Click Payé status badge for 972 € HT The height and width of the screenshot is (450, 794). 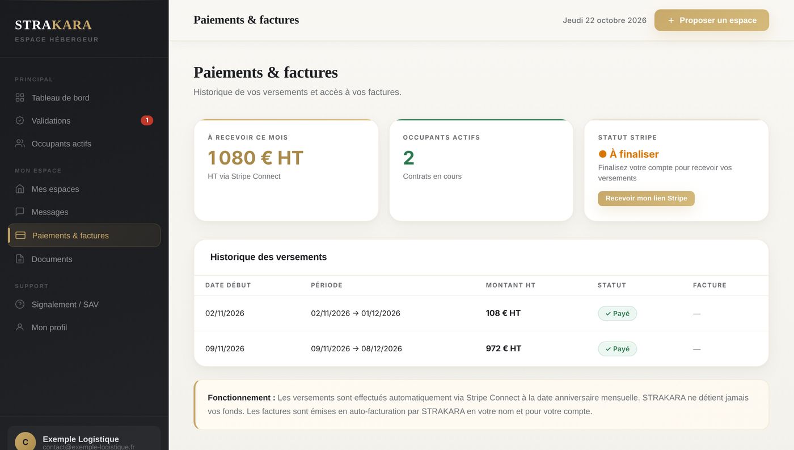[617, 349]
